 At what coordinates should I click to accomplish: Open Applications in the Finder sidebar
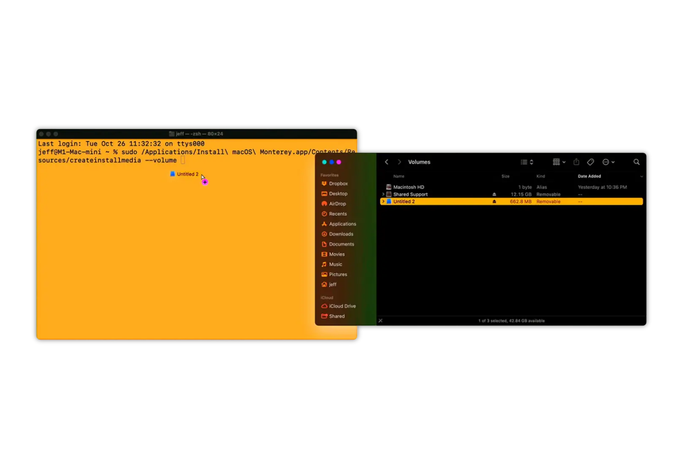point(339,224)
